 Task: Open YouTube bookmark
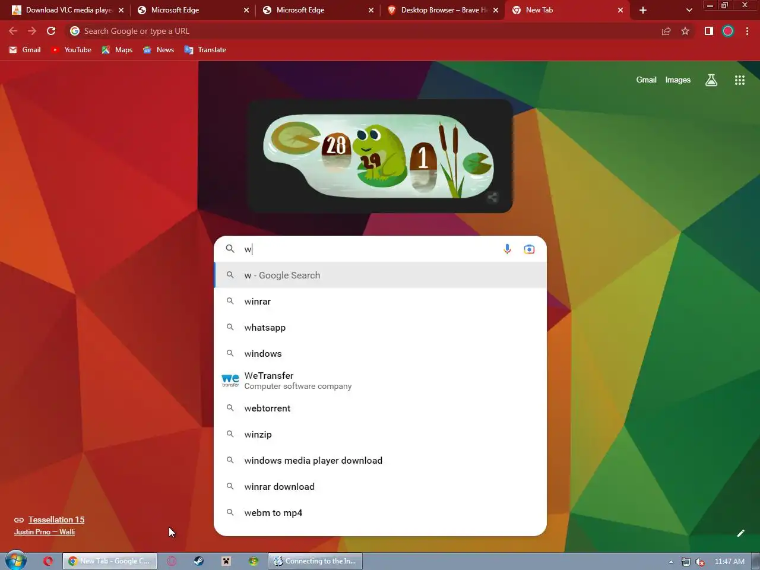click(71, 50)
